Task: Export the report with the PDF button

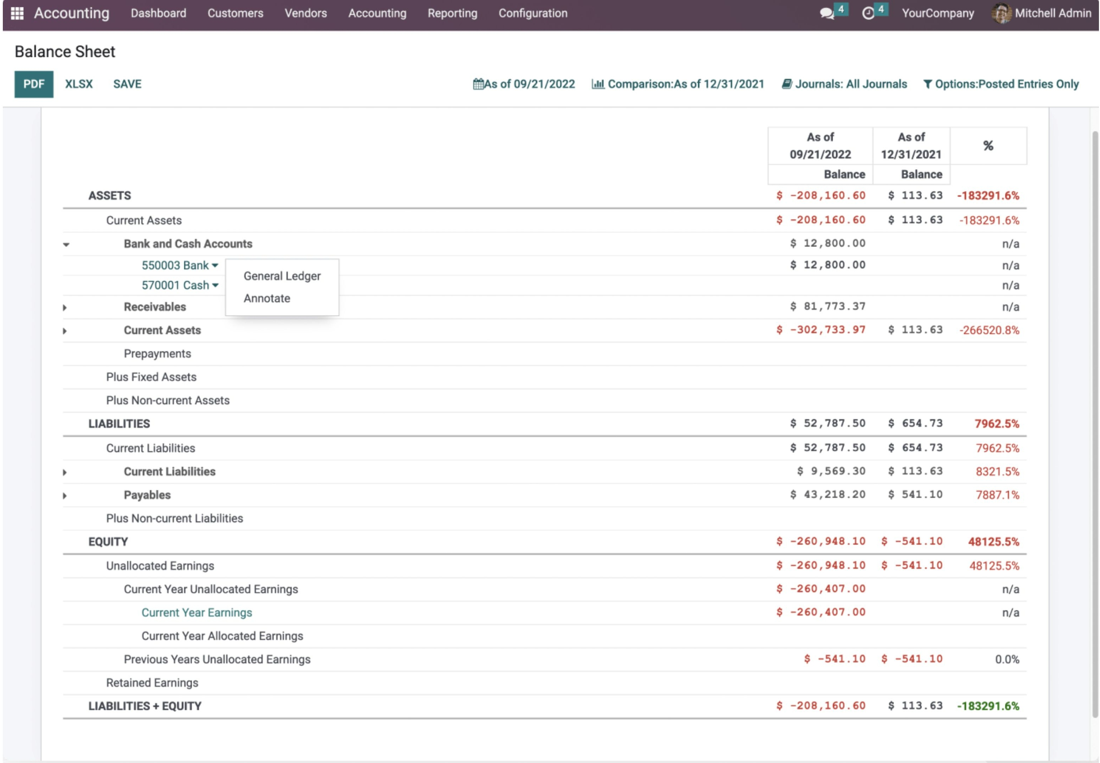Action: click(34, 84)
